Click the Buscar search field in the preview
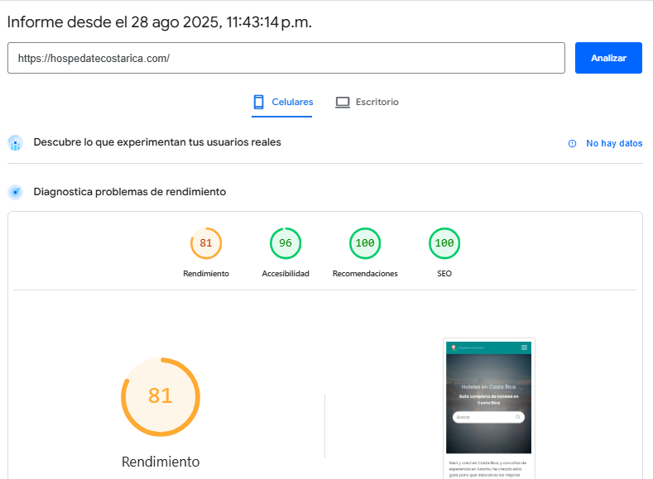 [484, 417]
